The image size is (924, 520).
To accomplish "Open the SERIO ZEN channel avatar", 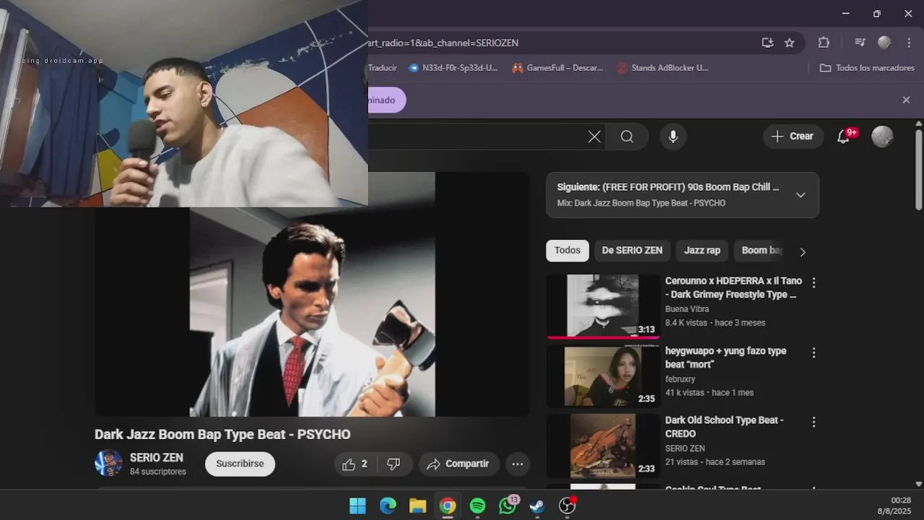I will [x=108, y=463].
